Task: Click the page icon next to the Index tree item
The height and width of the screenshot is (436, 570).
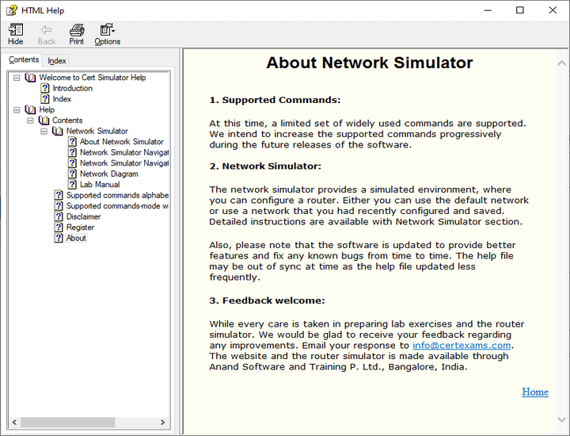Action: pyautogui.click(x=45, y=98)
